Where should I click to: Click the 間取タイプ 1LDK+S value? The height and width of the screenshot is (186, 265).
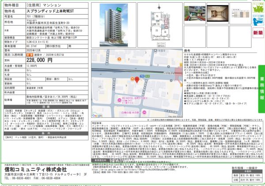[x=38, y=42]
